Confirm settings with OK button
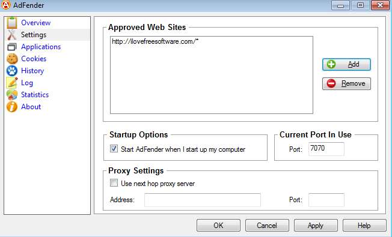Screen dimensions: 392x237 [218, 226]
